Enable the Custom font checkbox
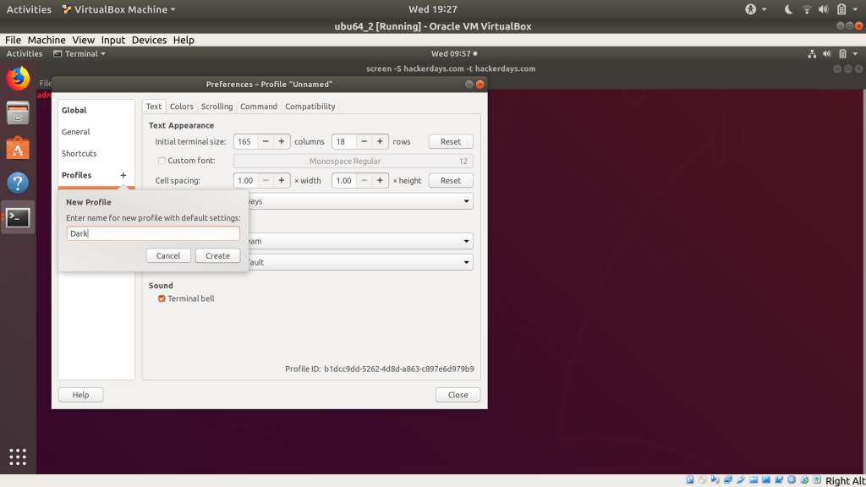The height and width of the screenshot is (487, 866). tap(161, 161)
